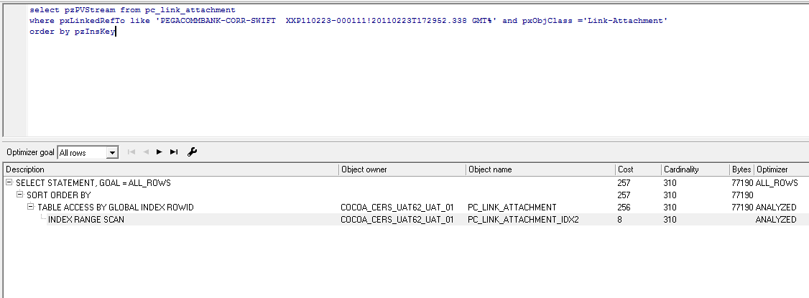Screen dimensions: 809x298
Task: Click the Bytes column header
Action: 741,169
